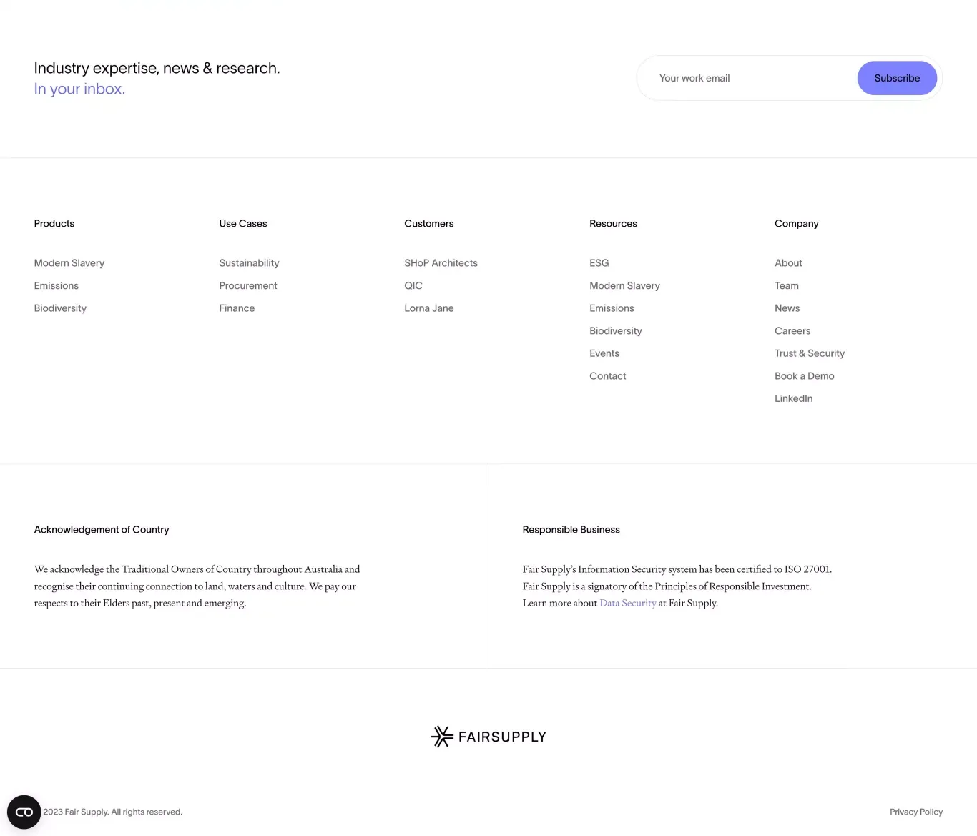View SHoP Architects customer story
The height and width of the screenshot is (836, 977).
(x=441, y=263)
